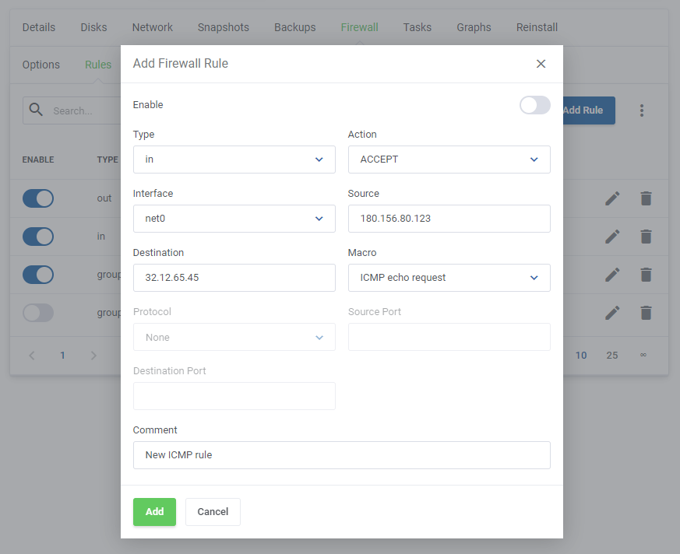Click the Source Port input field
This screenshot has height=554, width=680.
click(449, 337)
